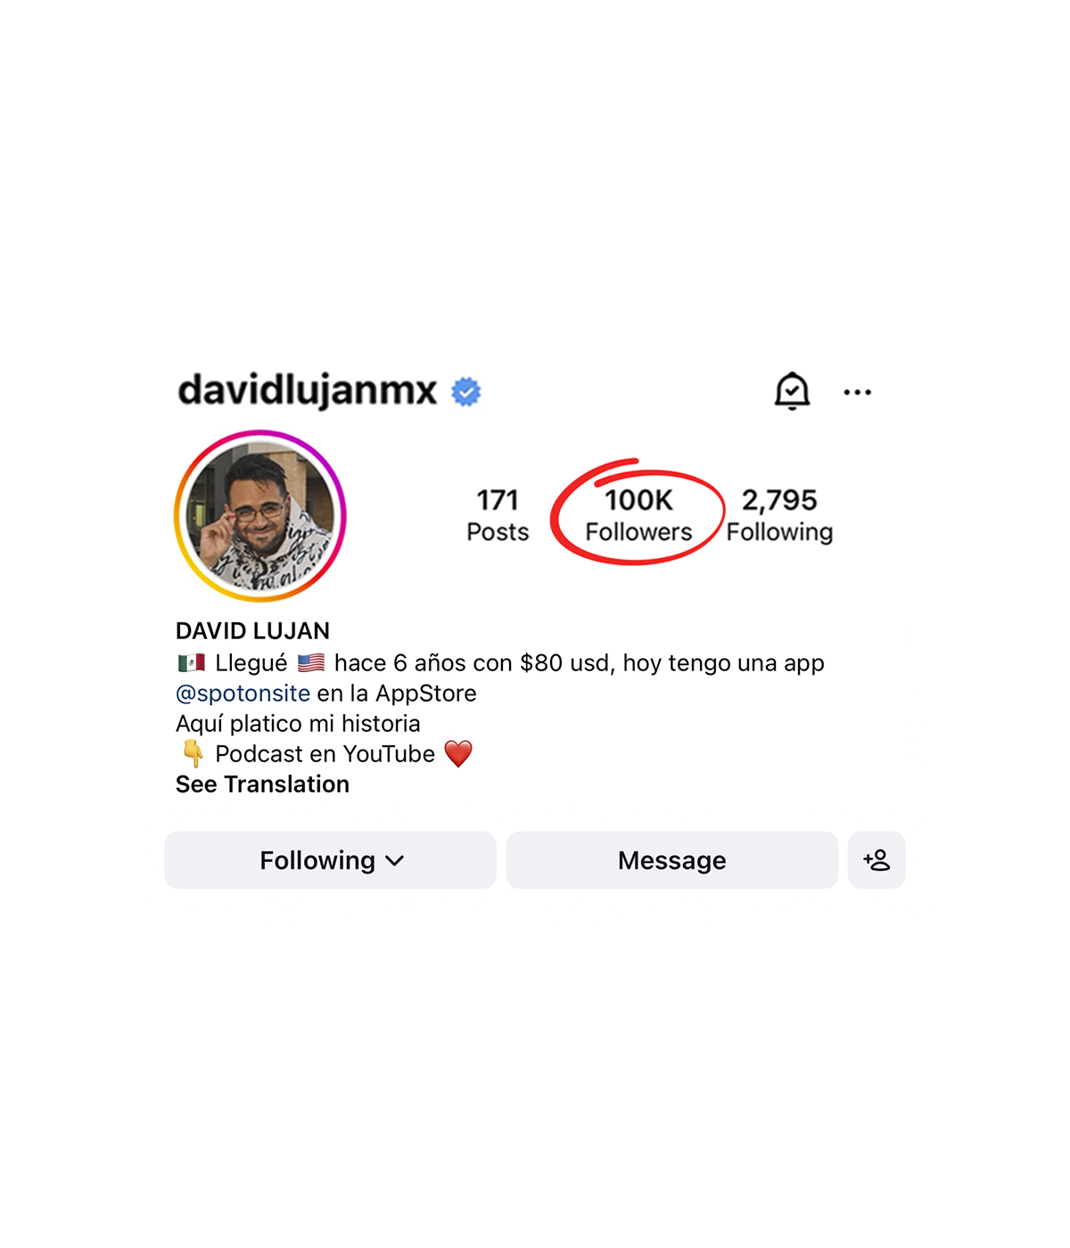This screenshot has height=1248, width=1070.
Task: Open the three-dot more options menu
Action: point(858,392)
